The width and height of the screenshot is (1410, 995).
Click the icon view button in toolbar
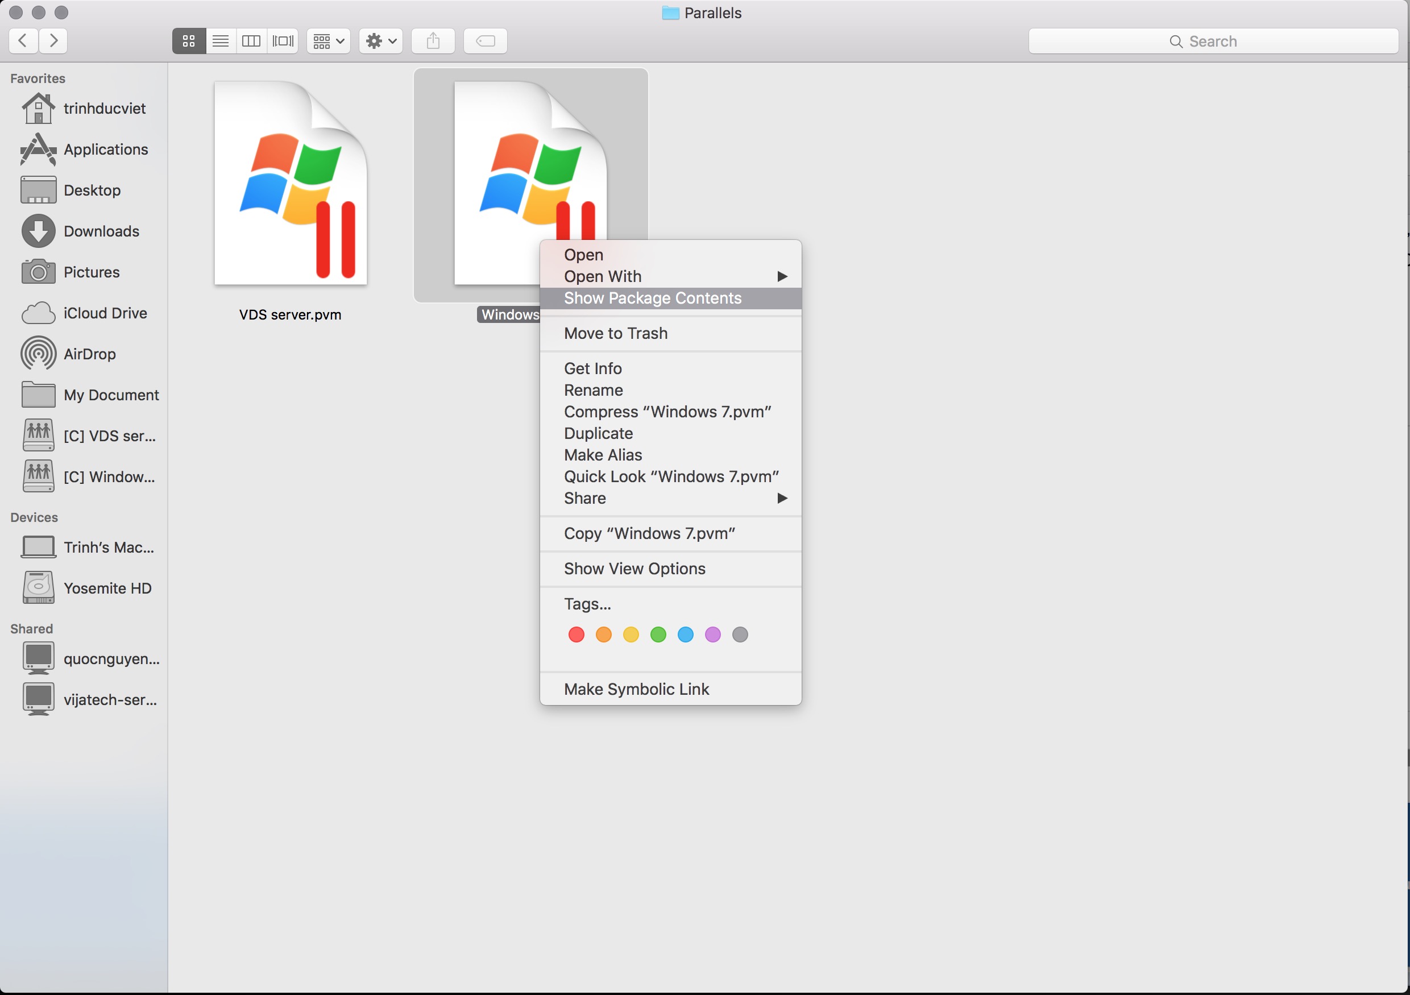190,41
